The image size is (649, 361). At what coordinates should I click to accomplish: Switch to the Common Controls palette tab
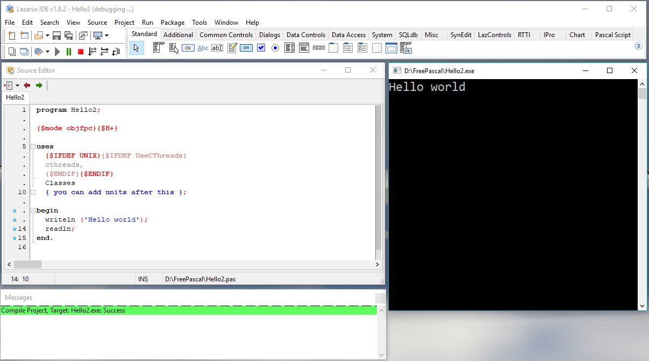226,35
